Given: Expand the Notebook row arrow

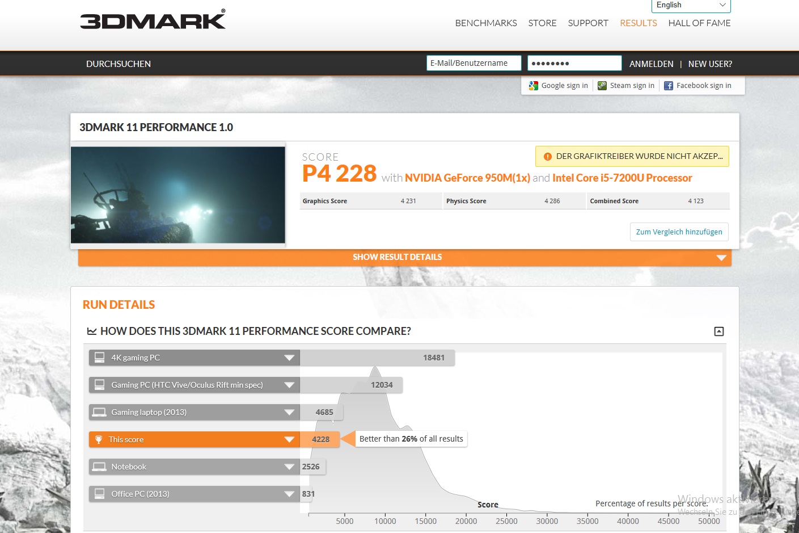Looking at the screenshot, I should coord(289,467).
